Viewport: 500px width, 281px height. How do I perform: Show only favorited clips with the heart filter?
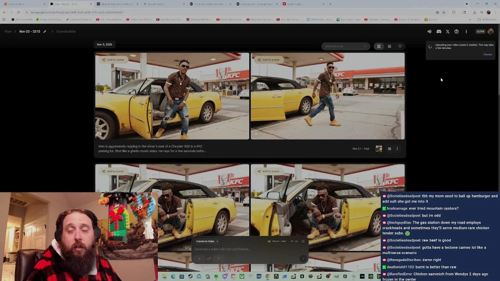[400, 46]
